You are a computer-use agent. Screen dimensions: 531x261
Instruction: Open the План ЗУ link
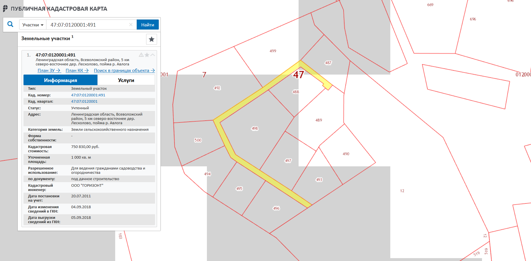pyautogui.click(x=49, y=71)
